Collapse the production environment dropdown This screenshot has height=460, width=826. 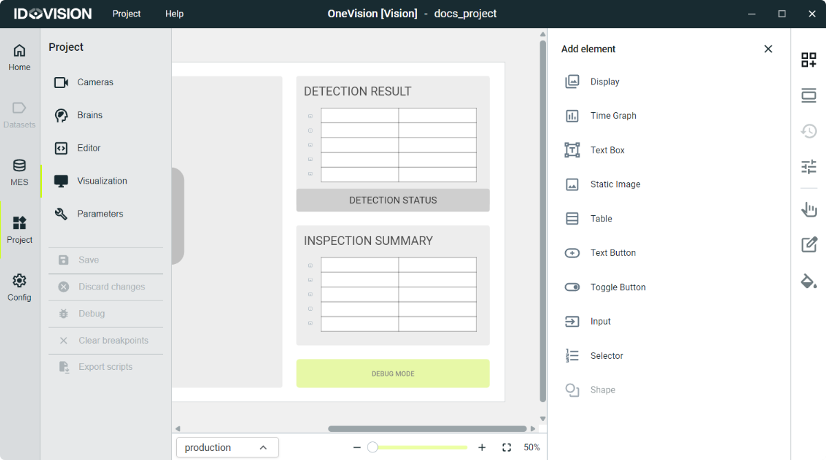pyautogui.click(x=264, y=447)
